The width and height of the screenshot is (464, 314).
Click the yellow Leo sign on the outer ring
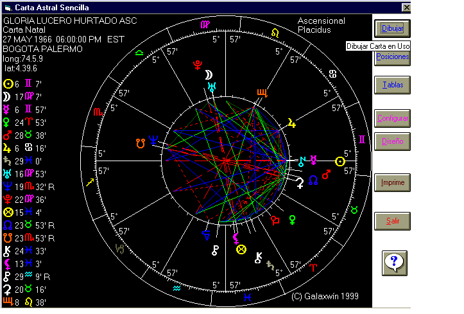point(275,32)
